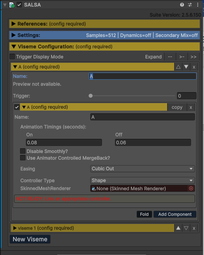This screenshot has height=255, width=204.
Task: Collapse the SALSA component foldout arrow
Action: [5, 5]
